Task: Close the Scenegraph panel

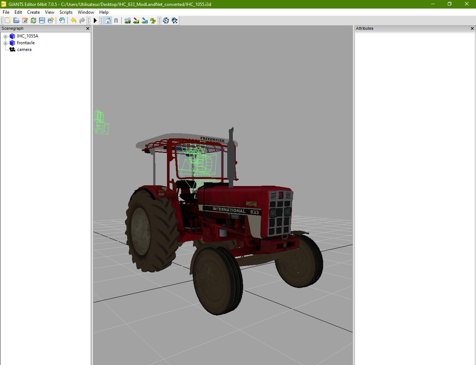Action: 88,29
